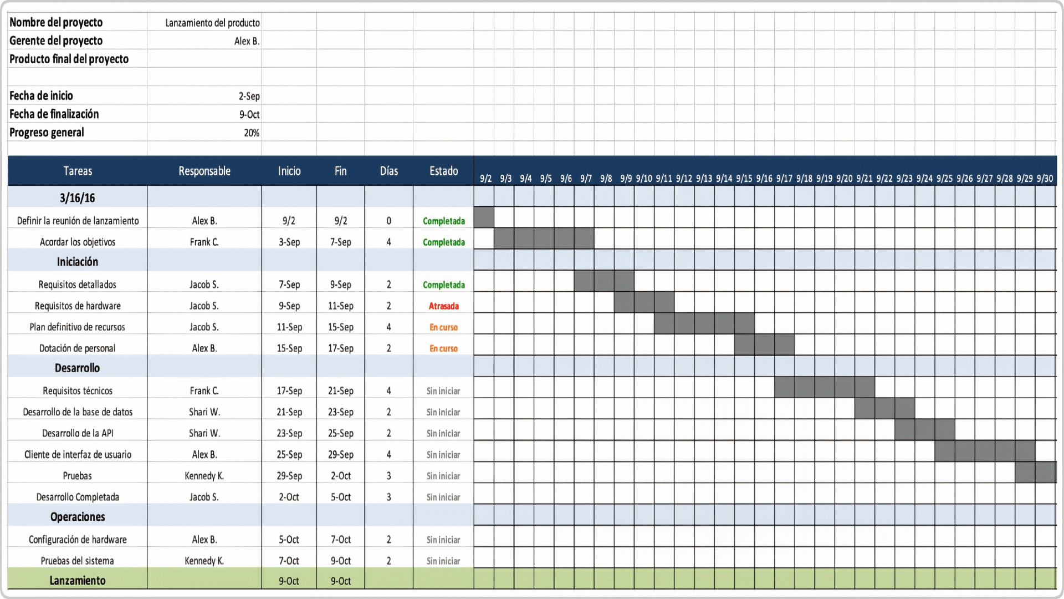Click the days value 0 for Definir la reunión

(x=389, y=221)
